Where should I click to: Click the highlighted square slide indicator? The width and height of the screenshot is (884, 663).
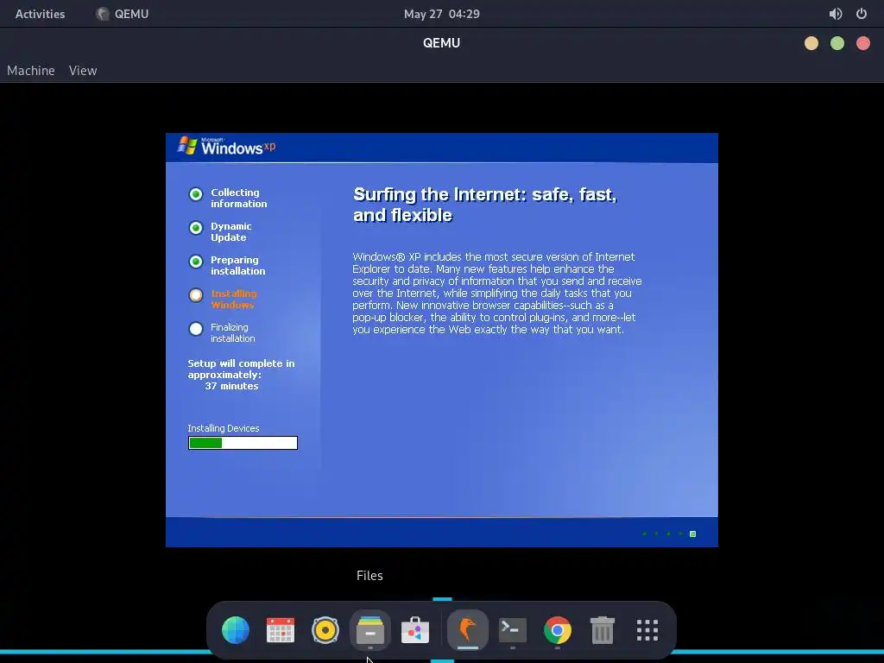[693, 534]
